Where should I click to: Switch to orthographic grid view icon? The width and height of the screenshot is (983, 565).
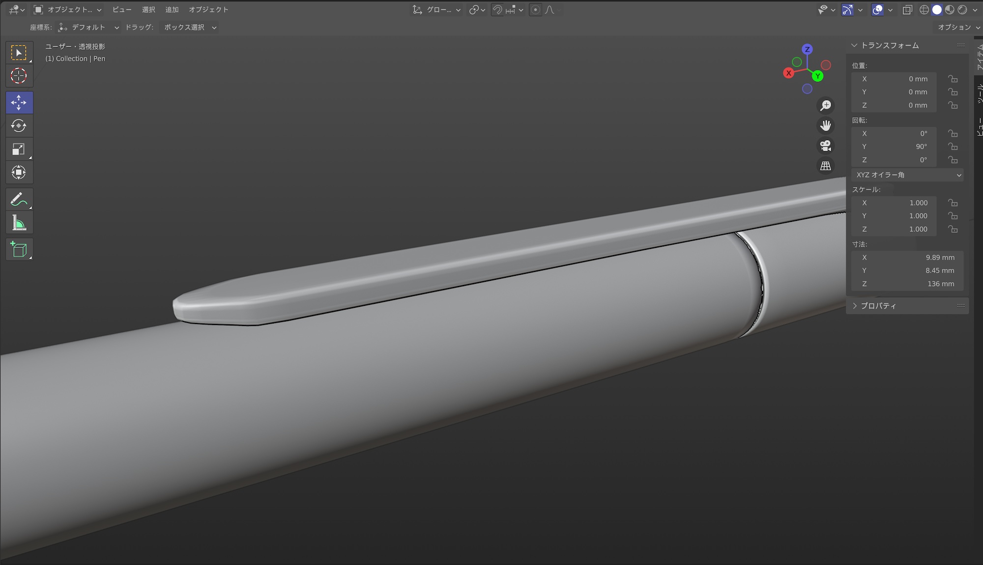click(x=826, y=166)
